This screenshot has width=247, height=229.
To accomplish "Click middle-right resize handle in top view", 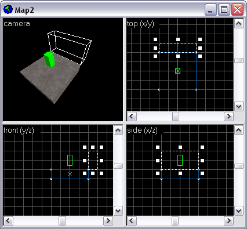I will (200, 48).
